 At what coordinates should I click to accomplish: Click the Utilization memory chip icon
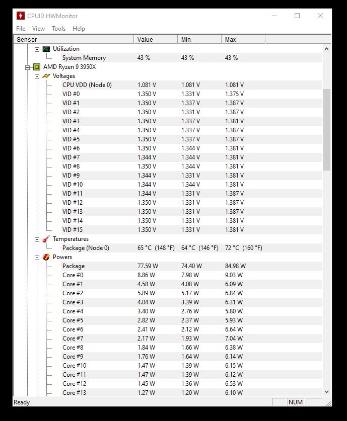click(46, 49)
